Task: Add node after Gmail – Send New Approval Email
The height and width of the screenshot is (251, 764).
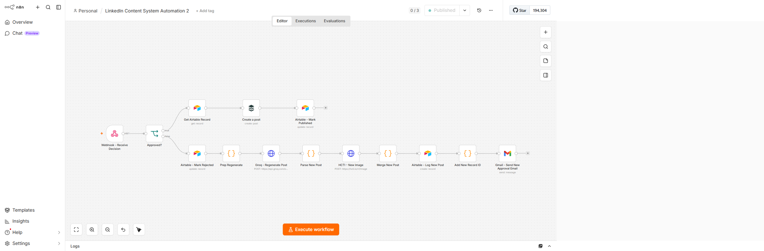Action: click(528, 154)
